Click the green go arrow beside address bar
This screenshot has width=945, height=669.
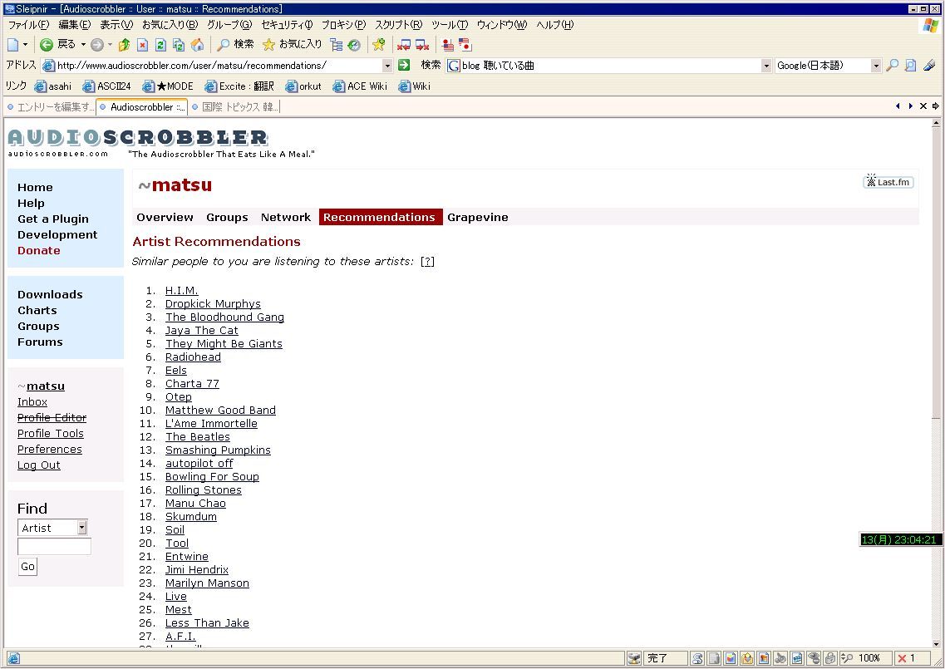pyautogui.click(x=404, y=66)
